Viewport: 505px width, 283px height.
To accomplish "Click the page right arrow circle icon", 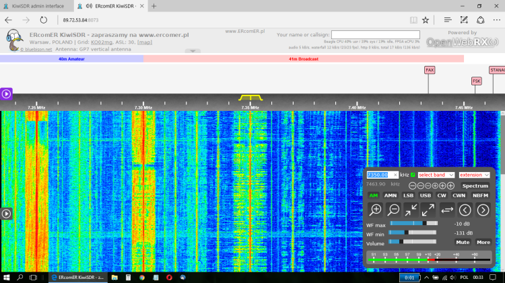I will pos(483,210).
